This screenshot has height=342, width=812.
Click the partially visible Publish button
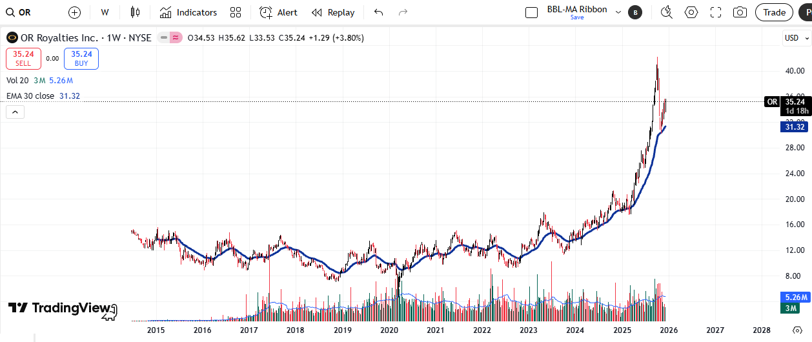point(806,12)
